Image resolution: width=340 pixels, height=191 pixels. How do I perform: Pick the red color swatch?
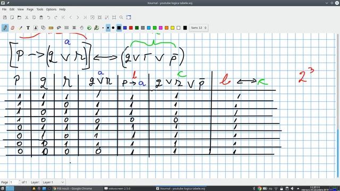[131, 28]
